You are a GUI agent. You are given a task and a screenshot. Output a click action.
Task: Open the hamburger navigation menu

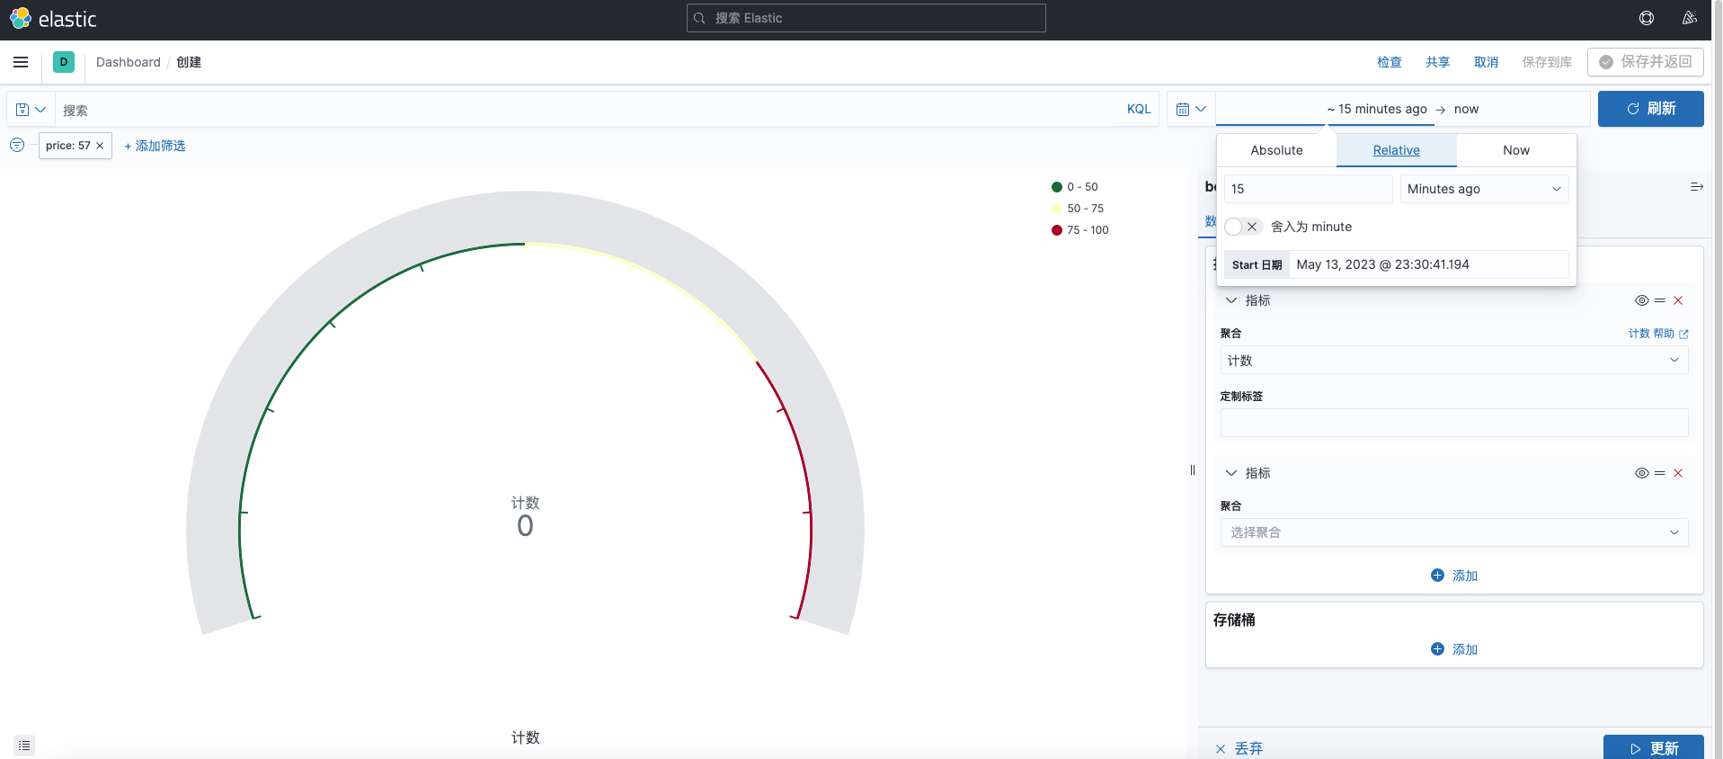(21, 62)
